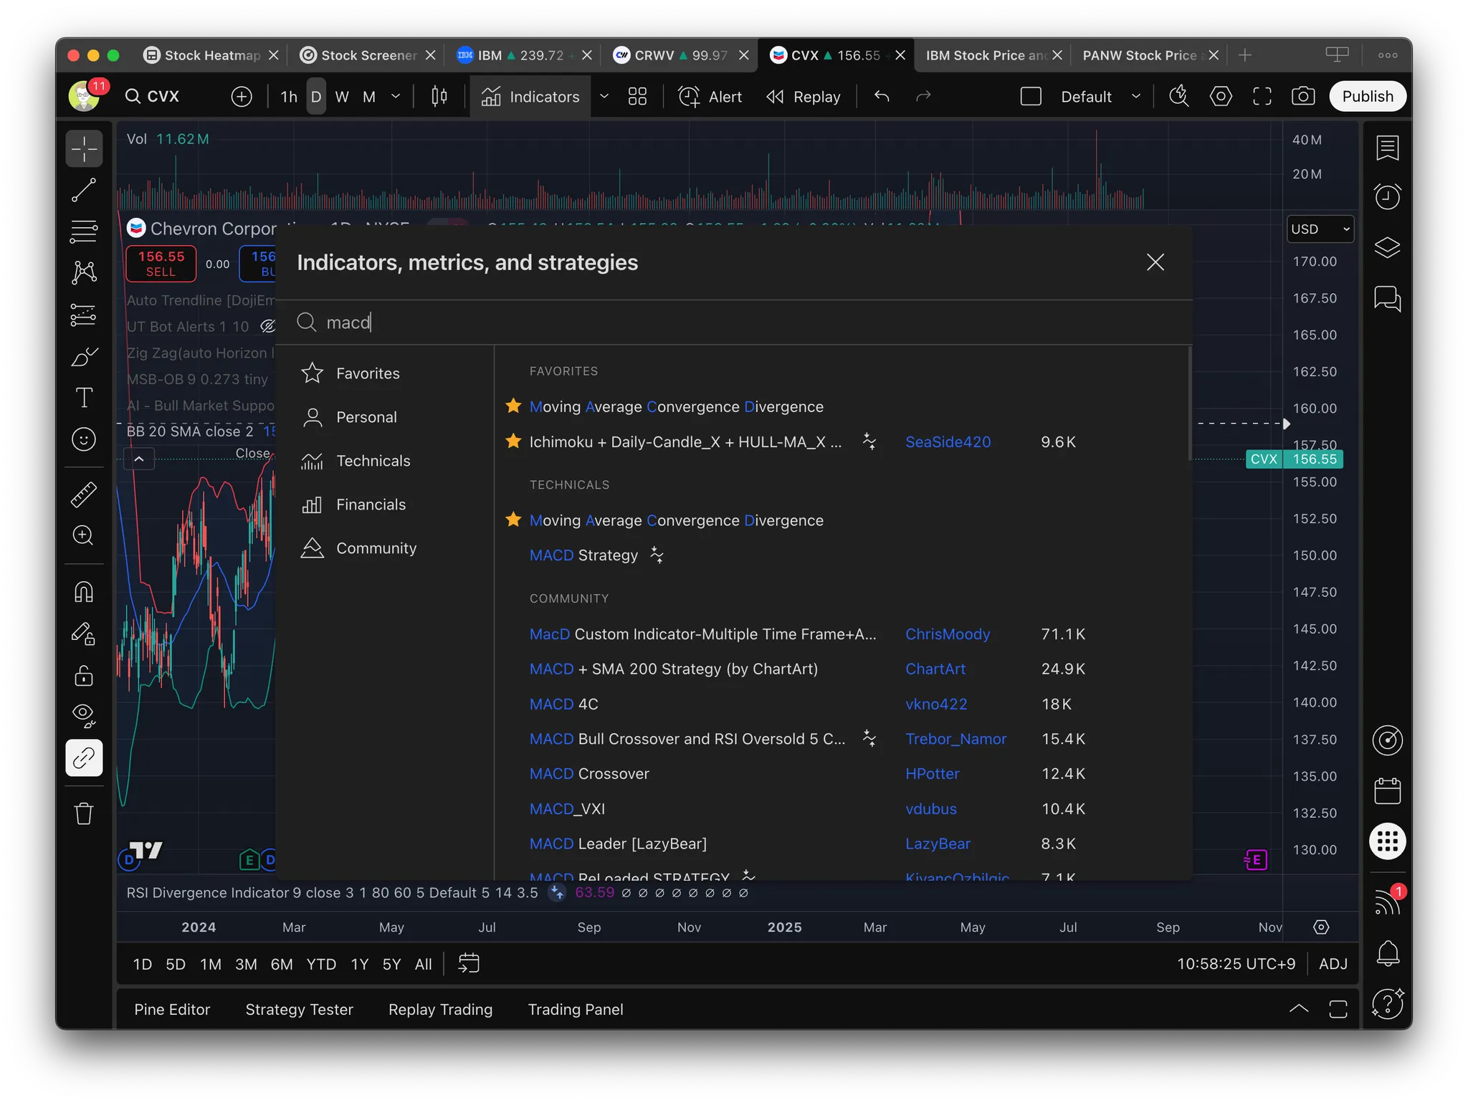This screenshot has height=1103, width=1468.
Task: Enter fullscreen mode
Action: pyautogui.click(x=1262, y=97)
